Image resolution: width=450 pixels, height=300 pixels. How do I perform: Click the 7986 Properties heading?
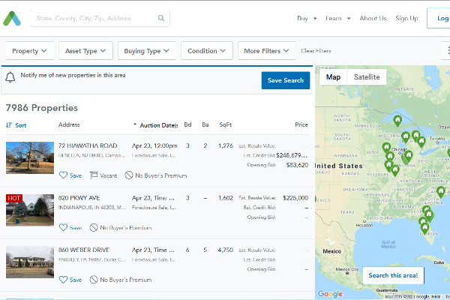42,108
